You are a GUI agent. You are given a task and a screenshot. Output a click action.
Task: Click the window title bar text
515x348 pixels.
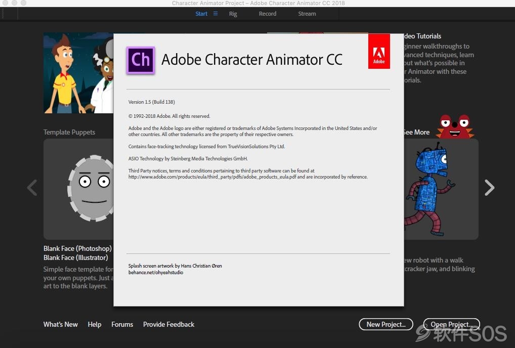(258, 3)
